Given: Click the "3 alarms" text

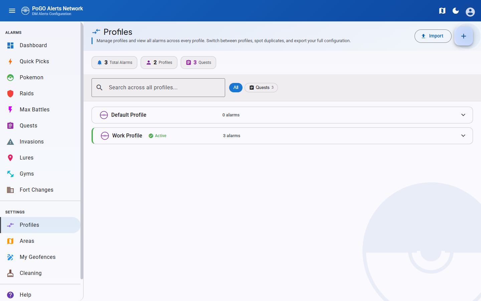Looking at the screenshot, I should [x=232, y=136].
